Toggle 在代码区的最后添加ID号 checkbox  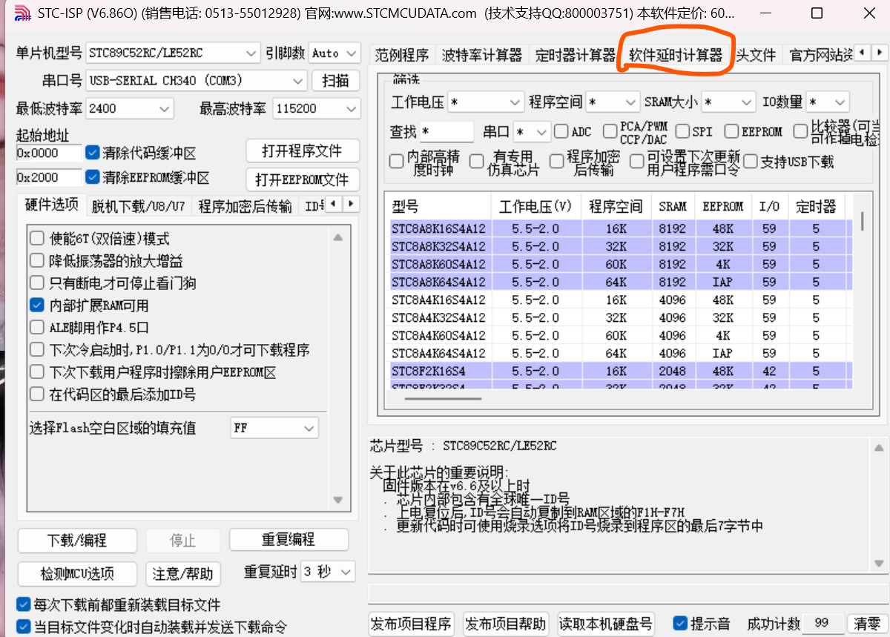click(x=37, y=395)
